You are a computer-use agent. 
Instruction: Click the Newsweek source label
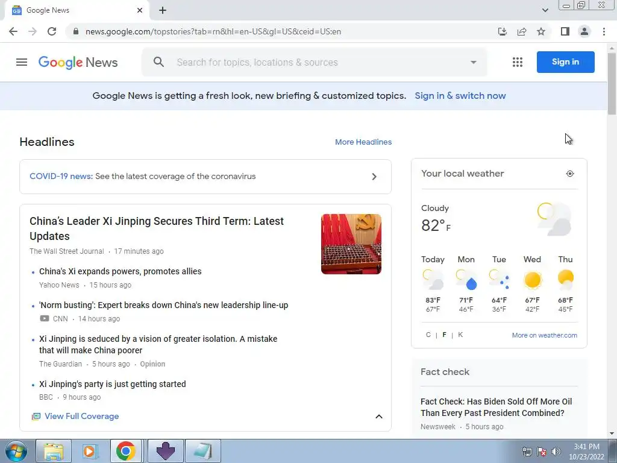click(438, 427)
